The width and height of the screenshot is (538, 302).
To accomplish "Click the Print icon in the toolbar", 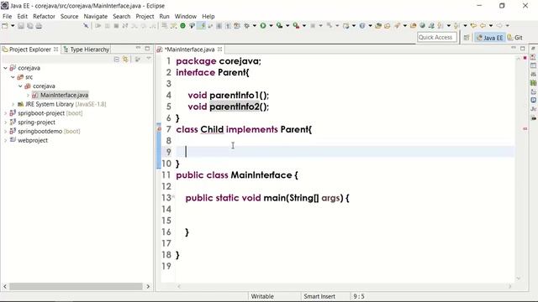I will (x=39, y=26).
